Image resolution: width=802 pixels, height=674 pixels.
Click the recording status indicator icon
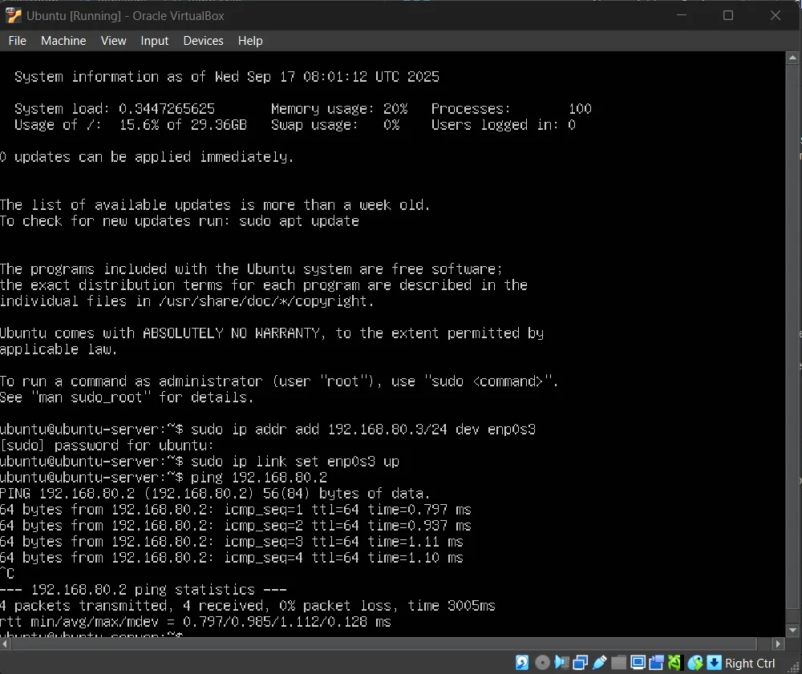click(656, 663)
